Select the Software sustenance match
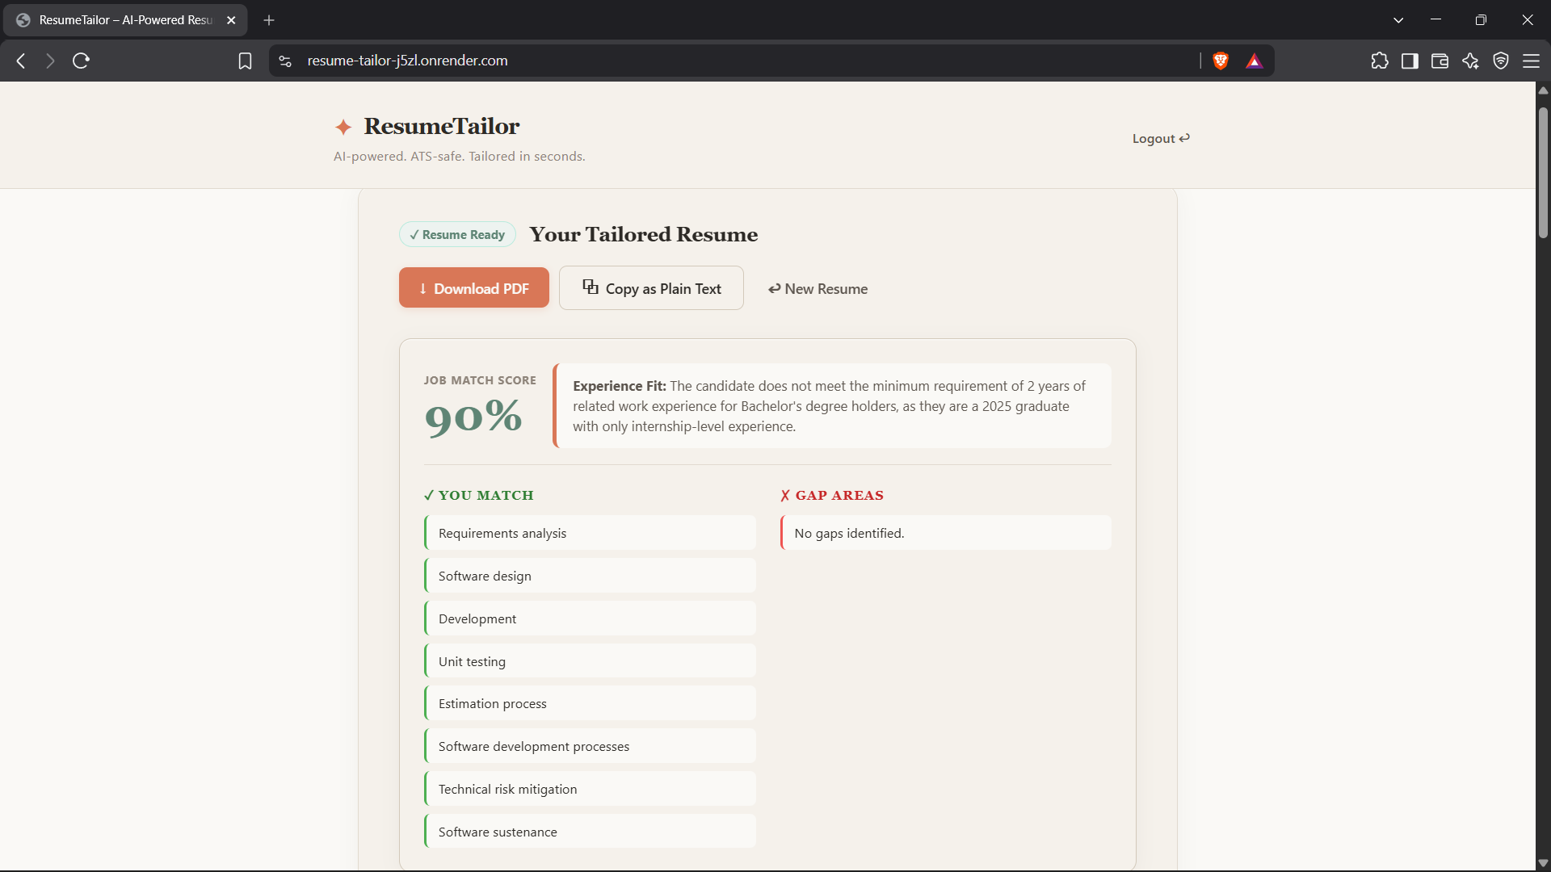1551x872 pixels. [x=590, y=832]
